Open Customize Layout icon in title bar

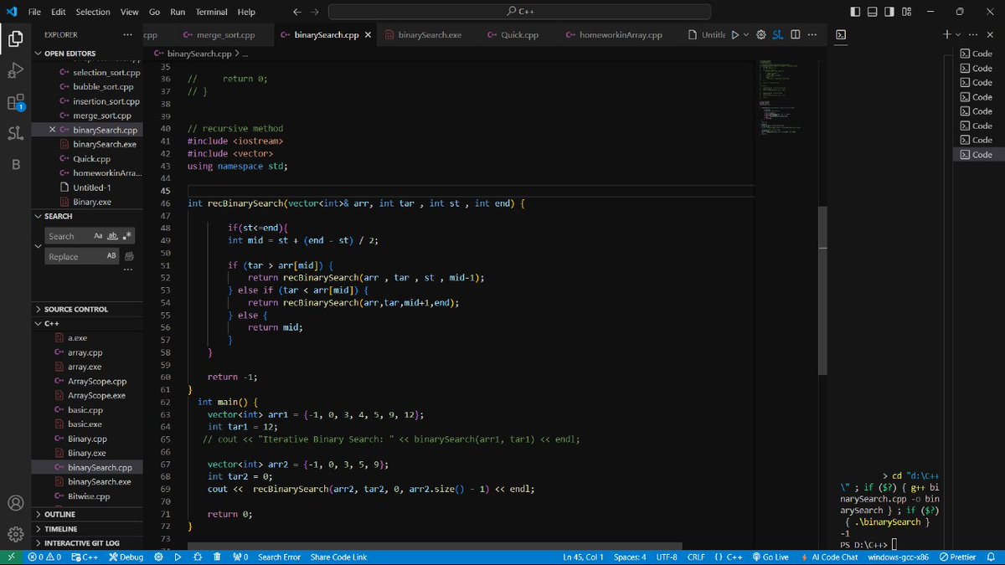[907, 12]
